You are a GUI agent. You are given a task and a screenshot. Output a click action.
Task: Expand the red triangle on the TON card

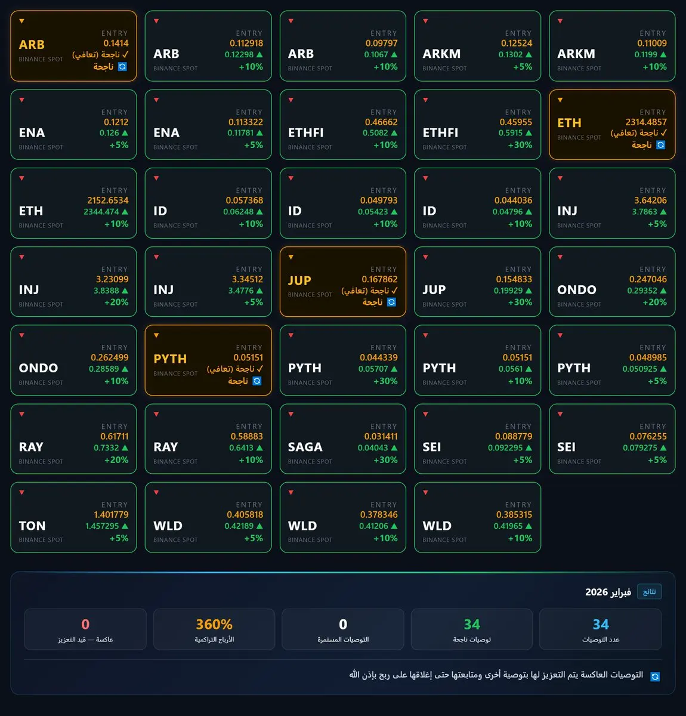pyautogui.click(x=22, y=493)
